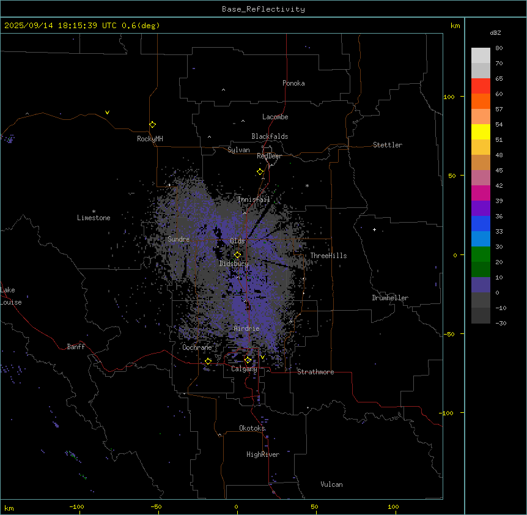Click the white plus marker west of Drumheller area
Image resolution: width=527 pixels, height=515 pixels.
(x=374, y=229)
